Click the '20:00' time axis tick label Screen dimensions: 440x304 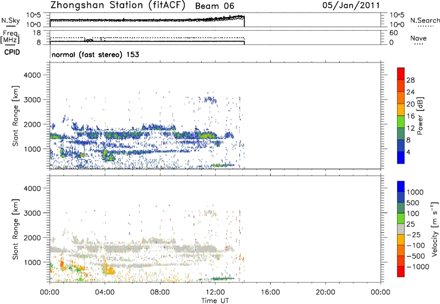pyautogui.click(x=326, y=292)
